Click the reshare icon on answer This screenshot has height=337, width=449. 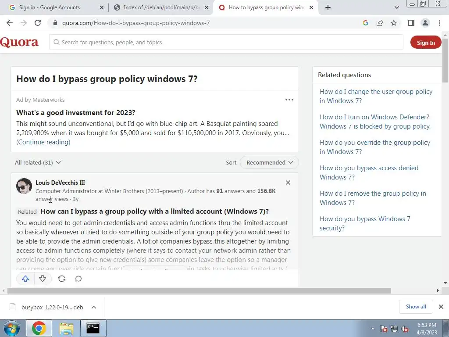tap(61, 279)
